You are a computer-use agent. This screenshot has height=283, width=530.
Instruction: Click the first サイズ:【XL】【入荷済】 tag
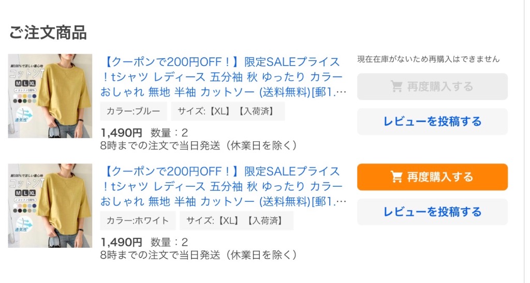coord(228,111)
